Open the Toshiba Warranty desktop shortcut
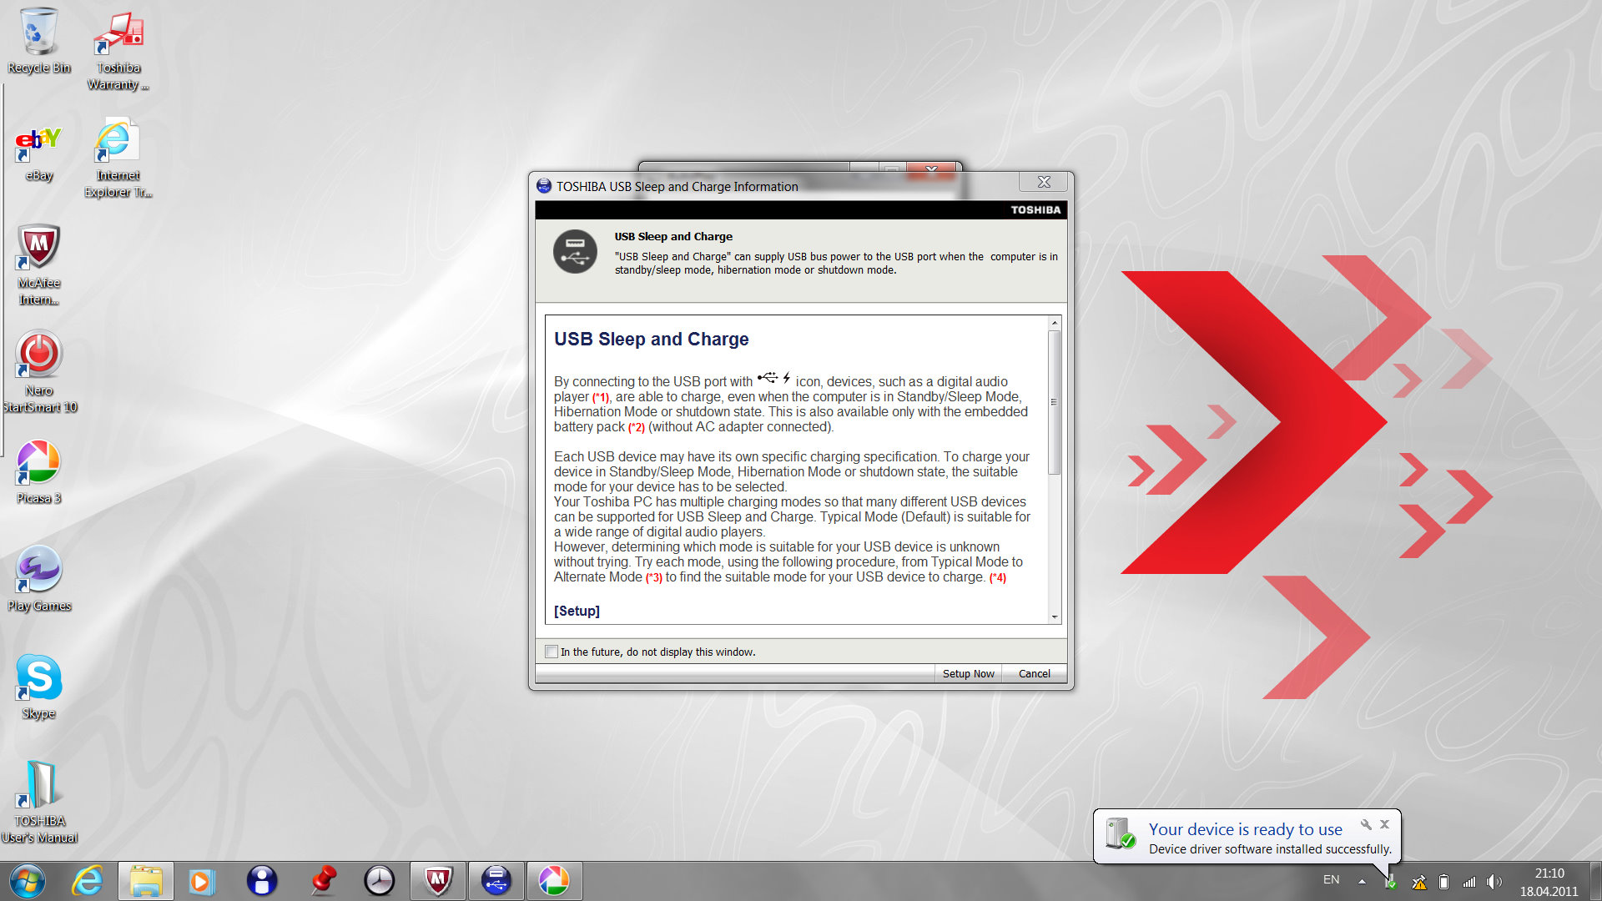Screen dimensions: 1602x901 click(118, 48)
